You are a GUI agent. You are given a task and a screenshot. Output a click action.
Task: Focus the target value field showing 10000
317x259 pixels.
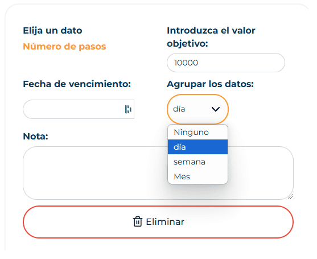point(226,63)
